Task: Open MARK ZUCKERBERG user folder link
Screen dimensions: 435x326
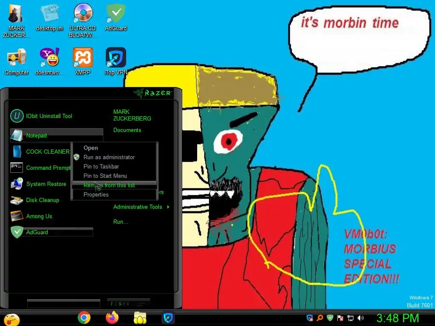Action: [132, 115]
